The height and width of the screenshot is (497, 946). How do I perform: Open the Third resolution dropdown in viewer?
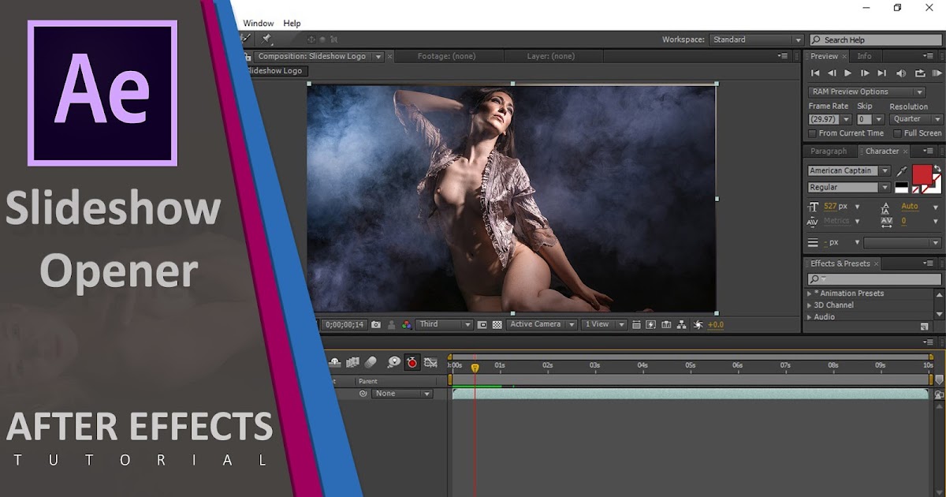pyautogui.click(x=445, y=324)
